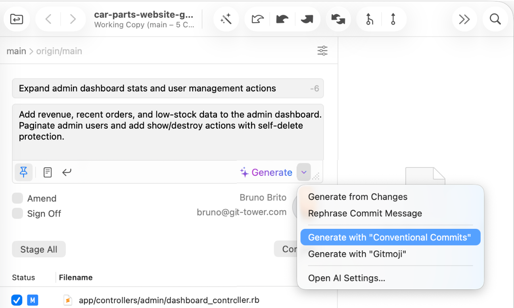Uncheck dashboard_controller.rb staged checkbox
Viewport: 514px width, 308px height.
17,300
